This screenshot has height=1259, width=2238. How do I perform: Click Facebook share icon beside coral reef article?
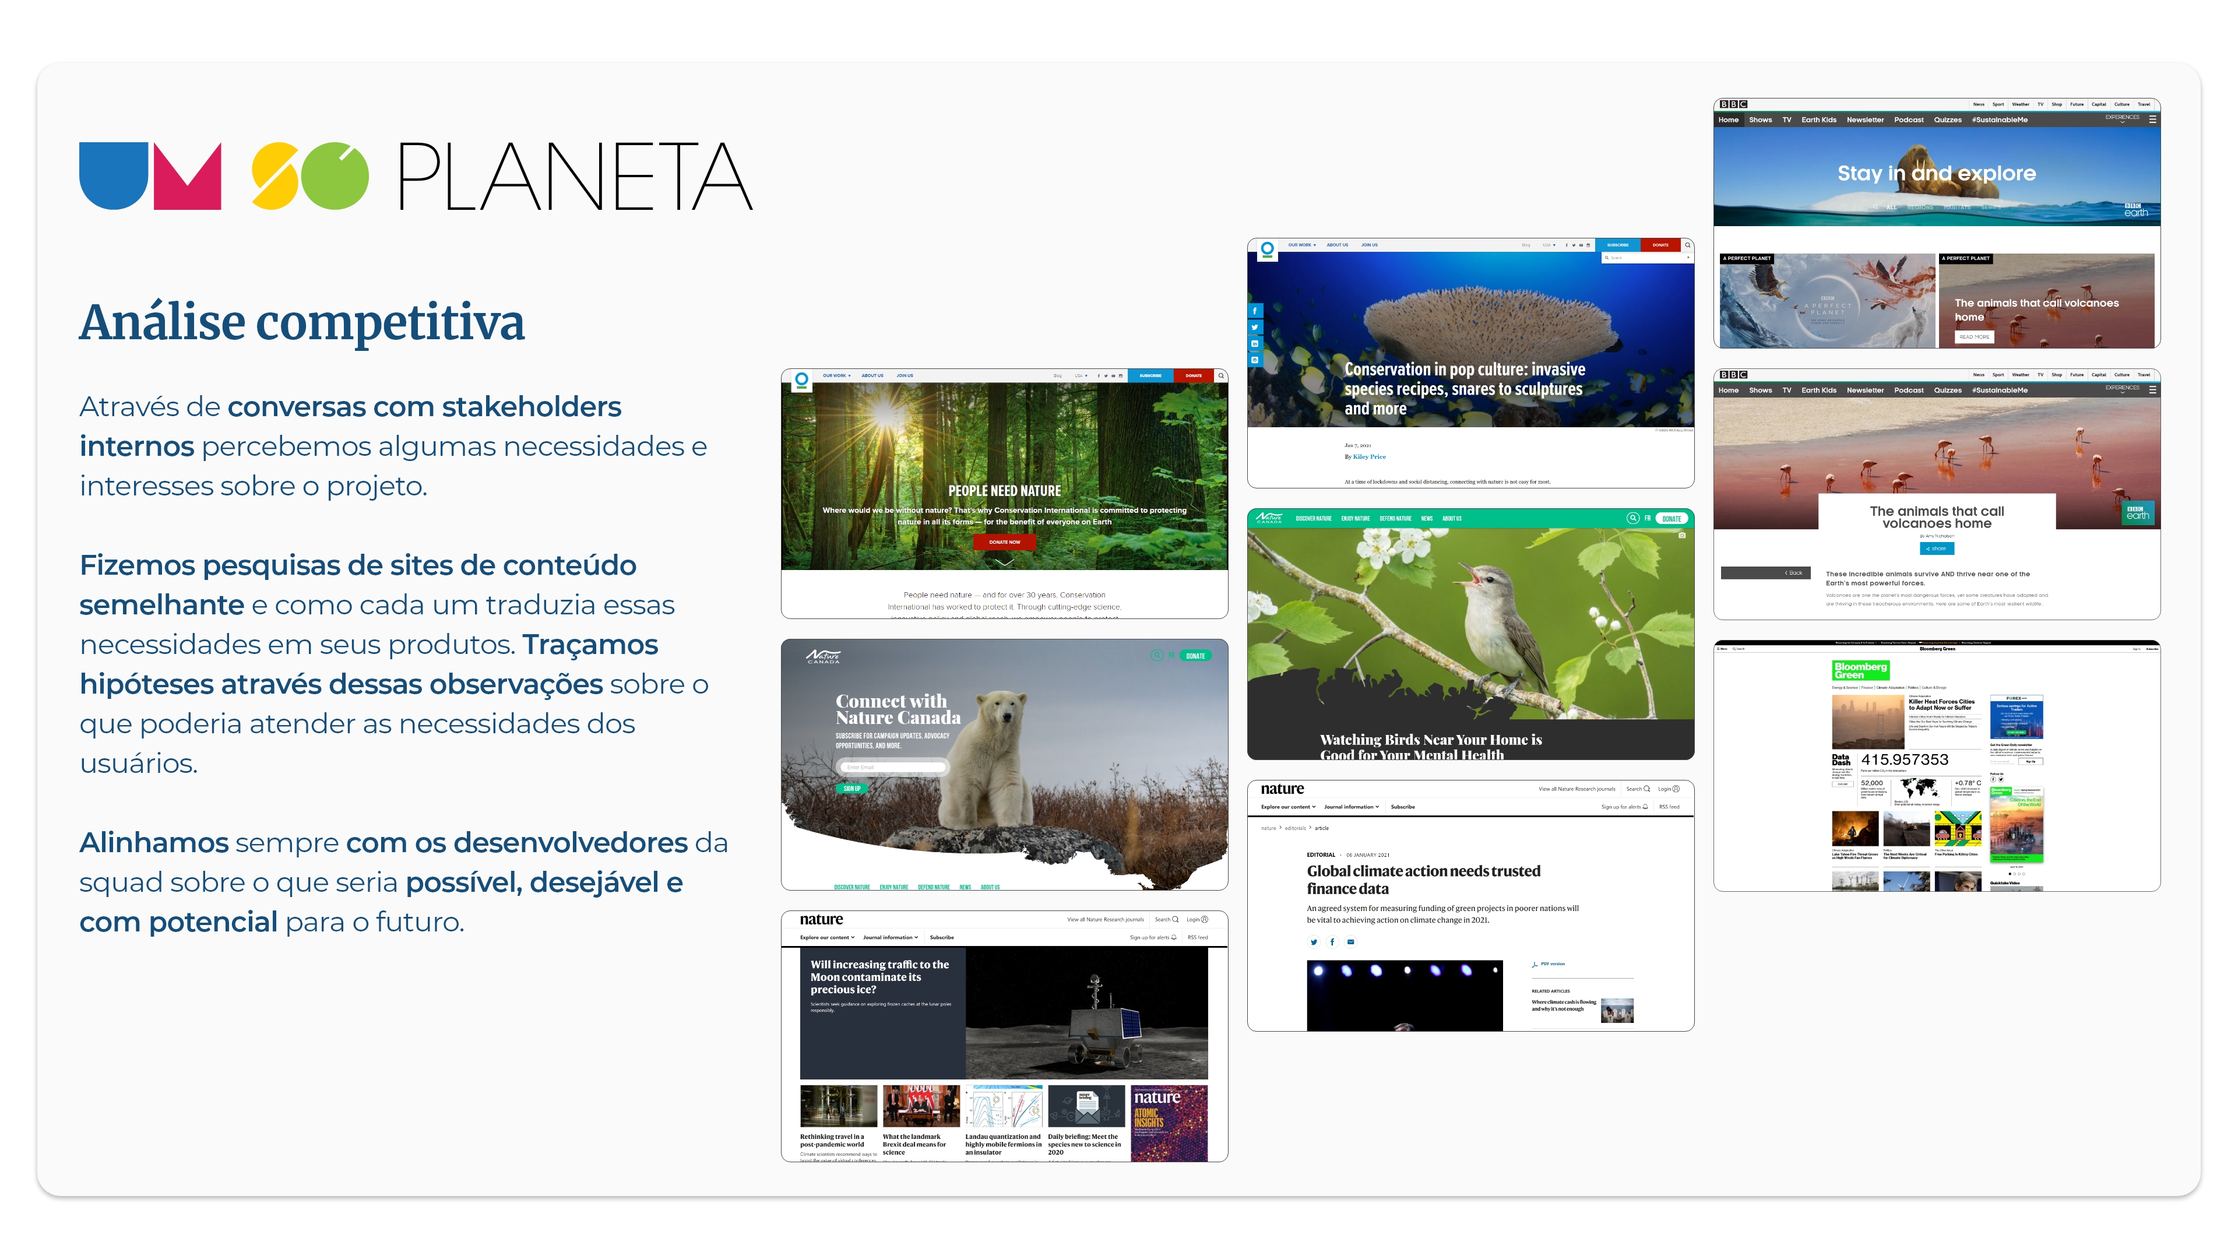coord(1255,310)
